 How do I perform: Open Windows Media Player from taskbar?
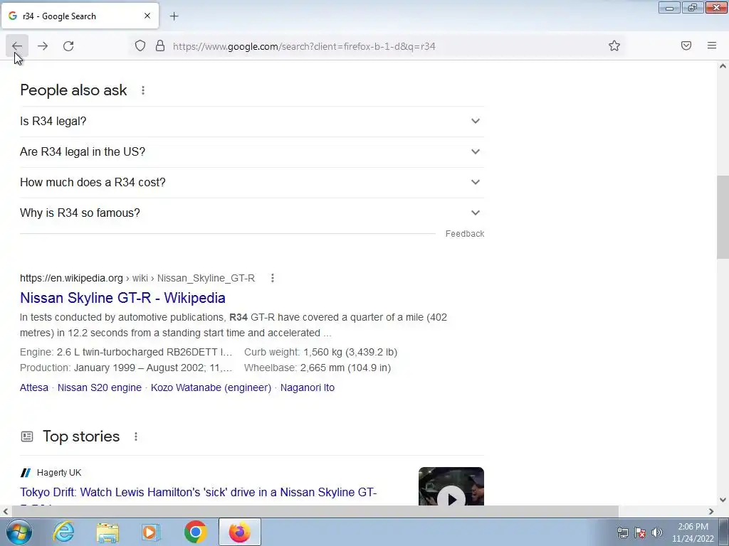pos(151,532)
